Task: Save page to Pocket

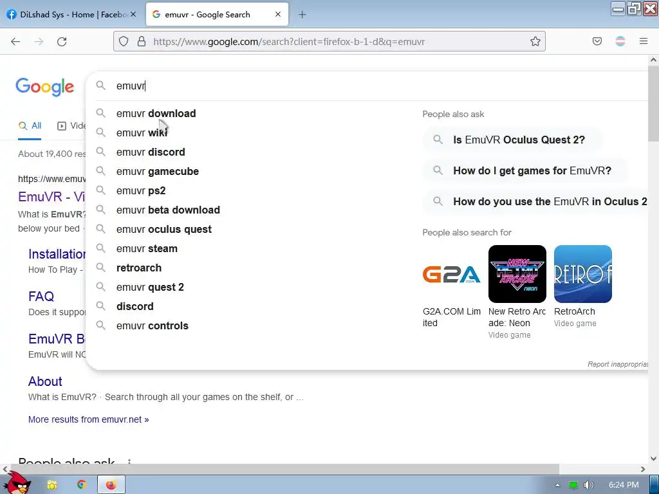Action: (597, 41)
